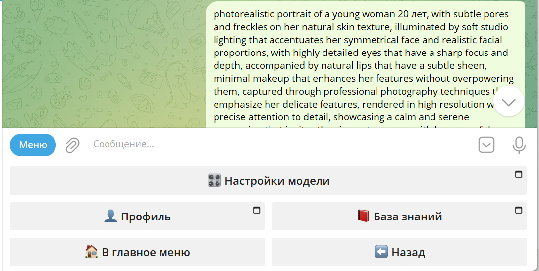Go to В главное меню

137,252
